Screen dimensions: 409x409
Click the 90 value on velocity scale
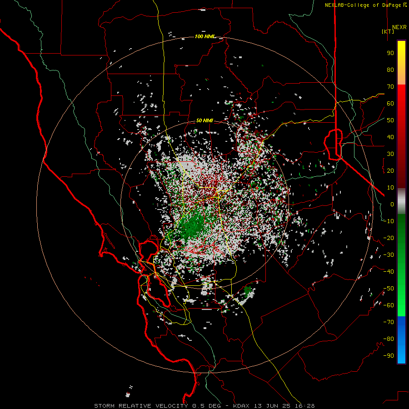coord(390,53)
